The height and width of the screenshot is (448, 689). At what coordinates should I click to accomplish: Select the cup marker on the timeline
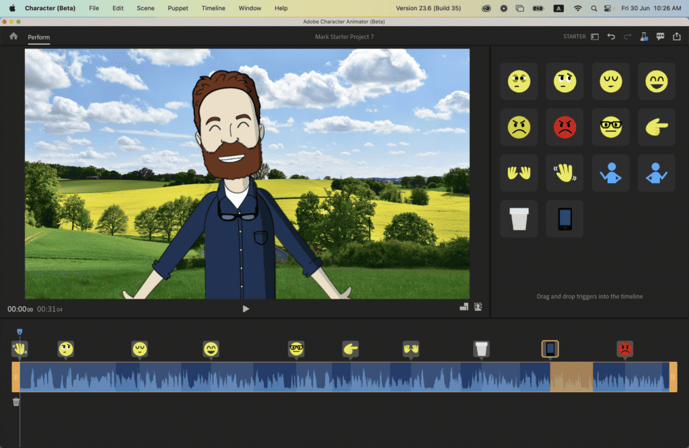click(481, 349)
